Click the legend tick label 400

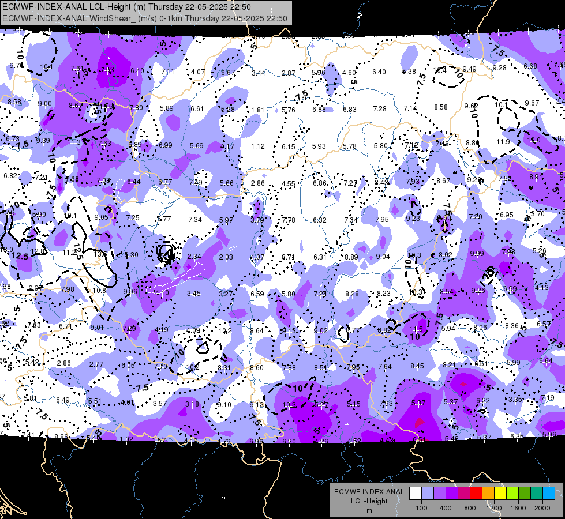[446, 508]
